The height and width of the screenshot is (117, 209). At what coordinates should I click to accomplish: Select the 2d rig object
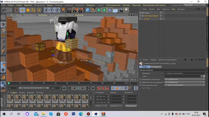click(147, 19)
